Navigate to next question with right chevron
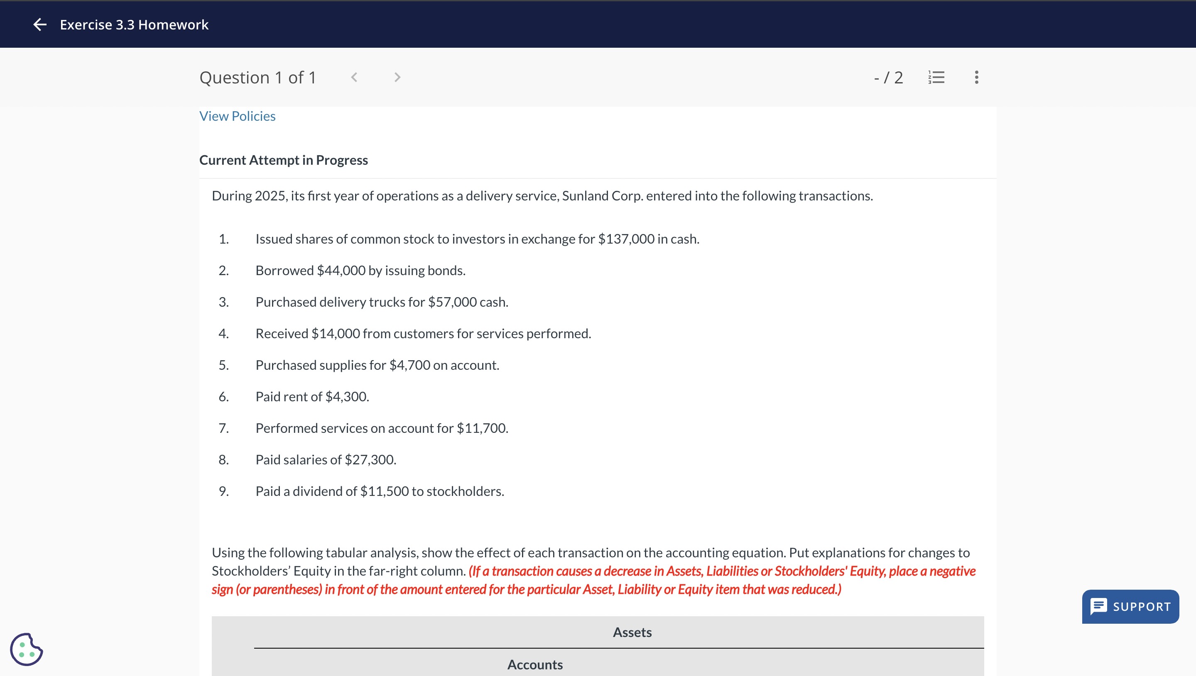Image resolution: width=1196 pixels, height=676 pixels. point(397,77)
